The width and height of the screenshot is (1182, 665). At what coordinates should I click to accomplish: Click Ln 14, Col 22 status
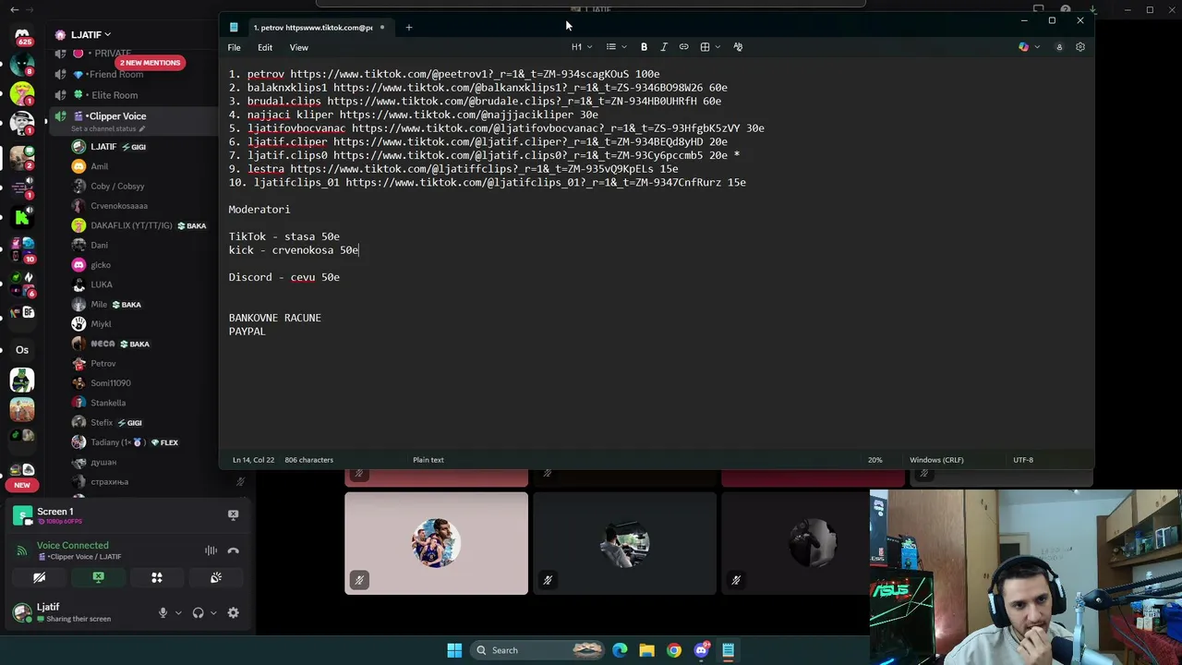253,460
